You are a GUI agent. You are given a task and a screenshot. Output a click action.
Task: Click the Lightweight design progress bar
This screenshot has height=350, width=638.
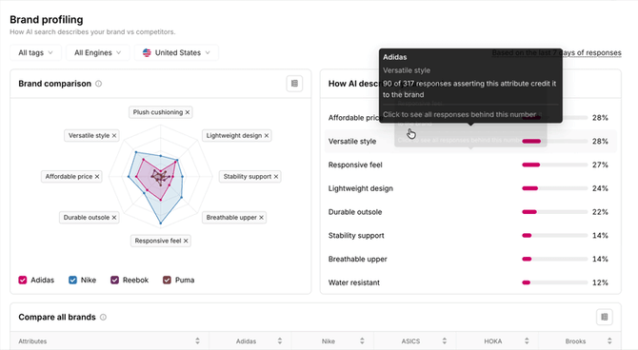pyautogui.click(x=554, y=188)
